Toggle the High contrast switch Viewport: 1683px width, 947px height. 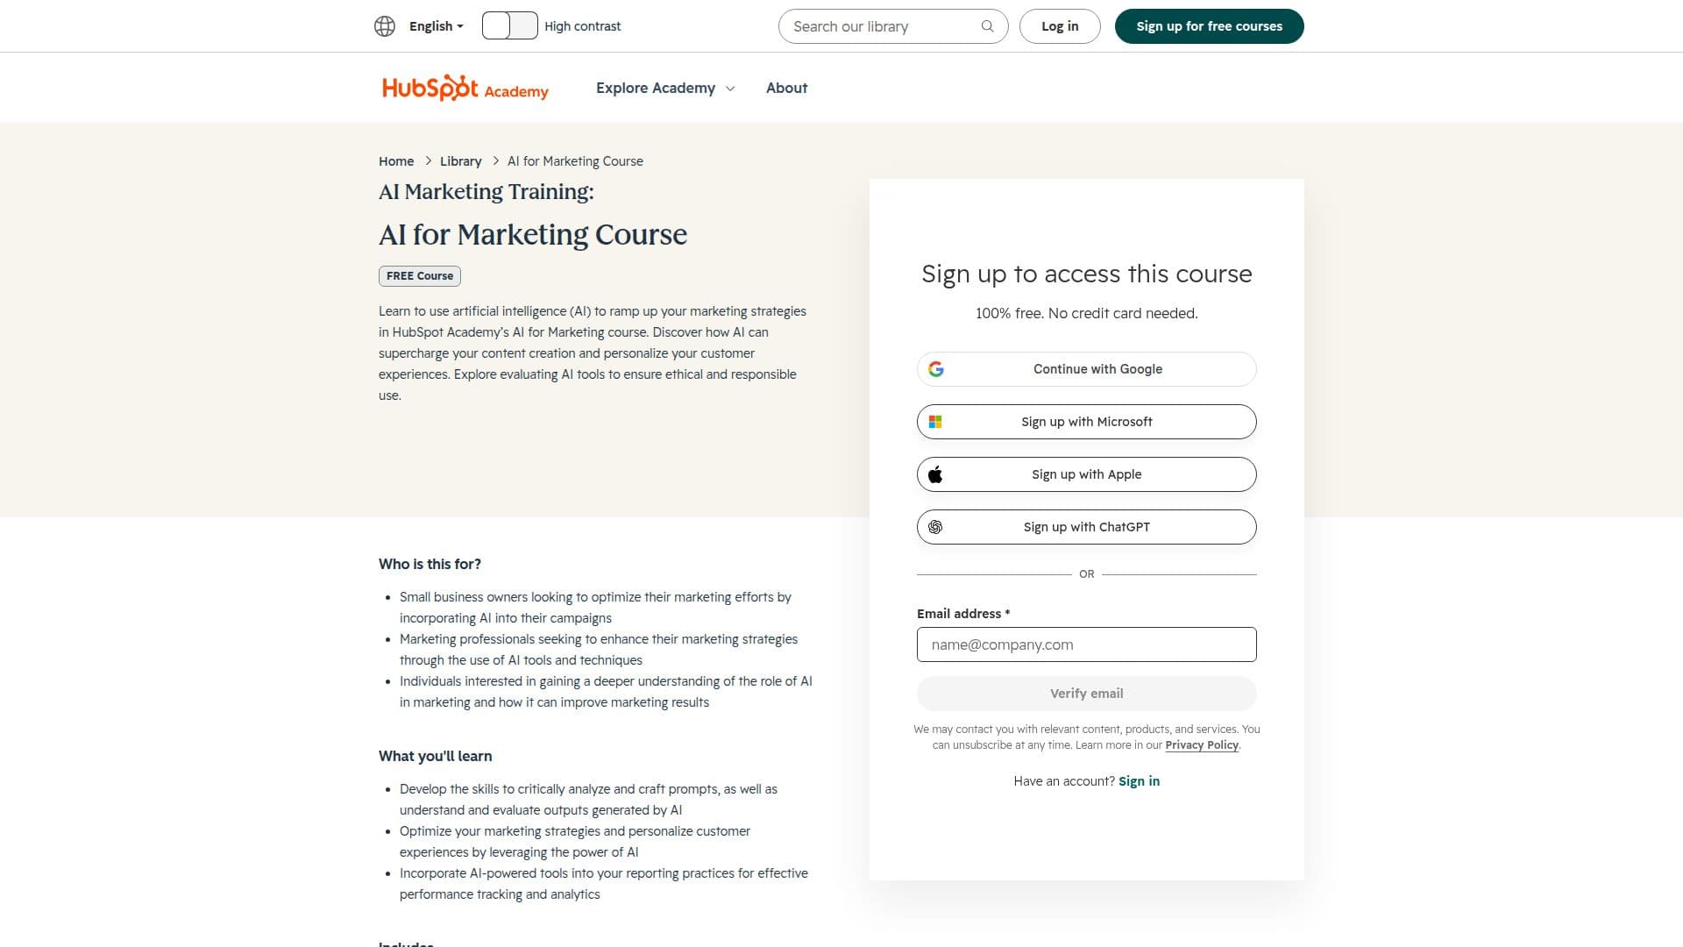509,26
